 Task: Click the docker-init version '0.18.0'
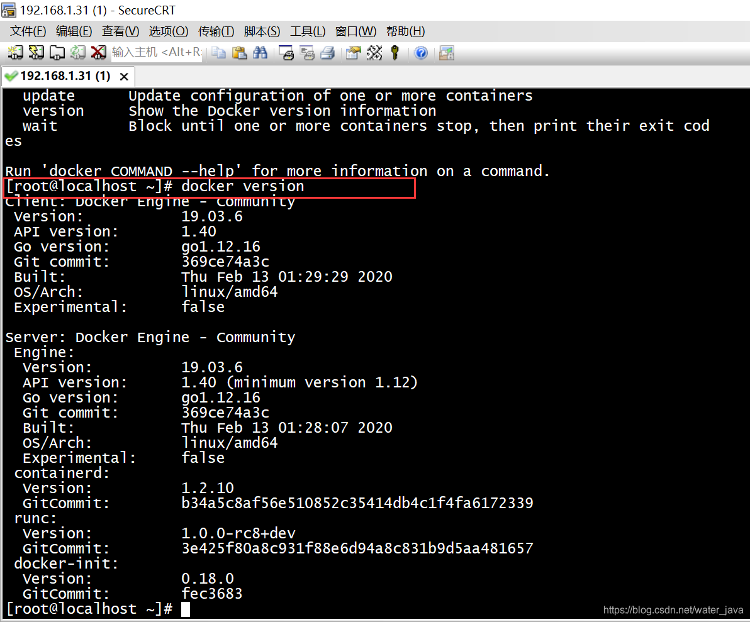point(208,579)
